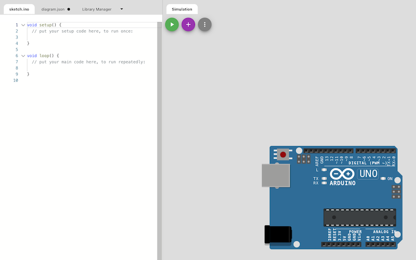Click the void loop() text on line 6
The height and width of the screenshot is (260, 416).
point(43,56)
